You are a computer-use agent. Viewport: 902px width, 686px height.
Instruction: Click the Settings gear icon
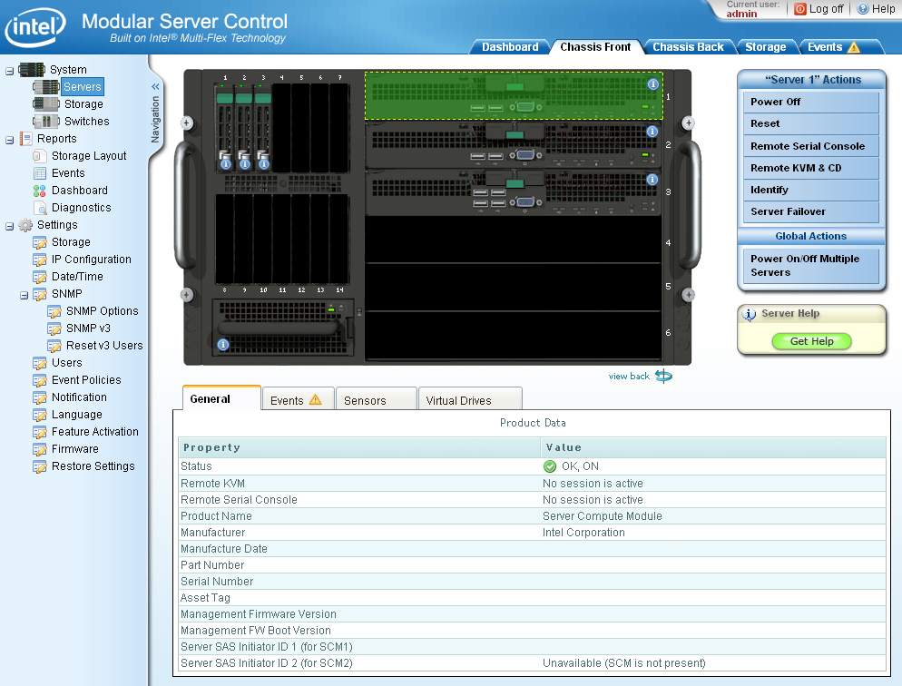(x=25, y=225)
